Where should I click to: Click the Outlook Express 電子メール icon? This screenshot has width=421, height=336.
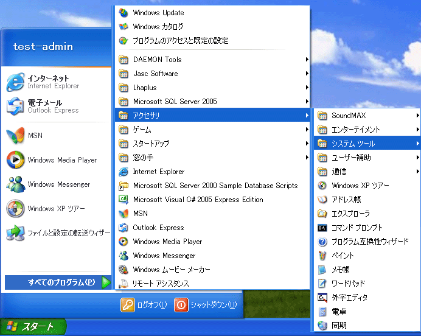pyautogui.click(x=15, y=107)
